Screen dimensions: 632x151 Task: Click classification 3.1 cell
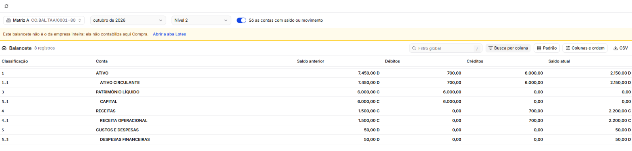coord(5,101)
